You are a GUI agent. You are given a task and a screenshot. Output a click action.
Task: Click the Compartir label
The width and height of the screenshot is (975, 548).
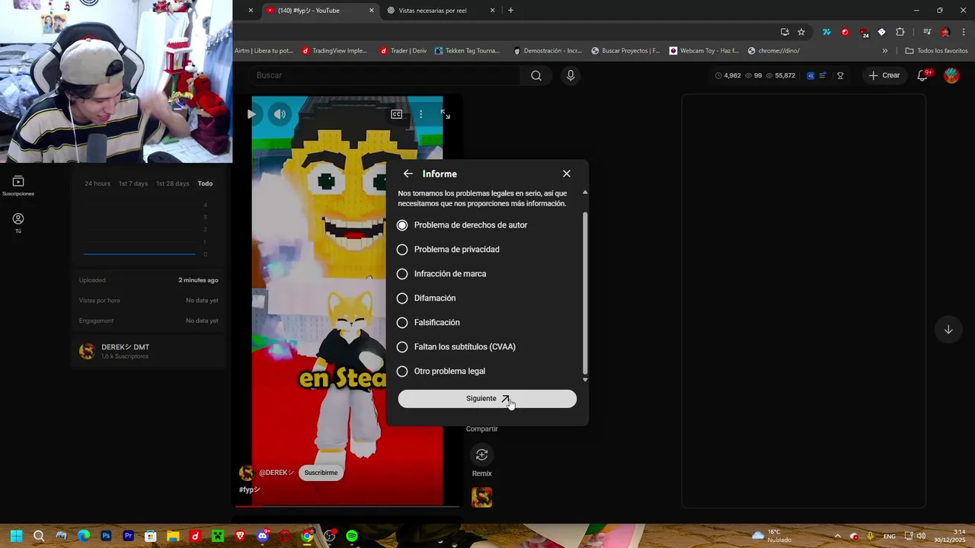coord(482,429)
